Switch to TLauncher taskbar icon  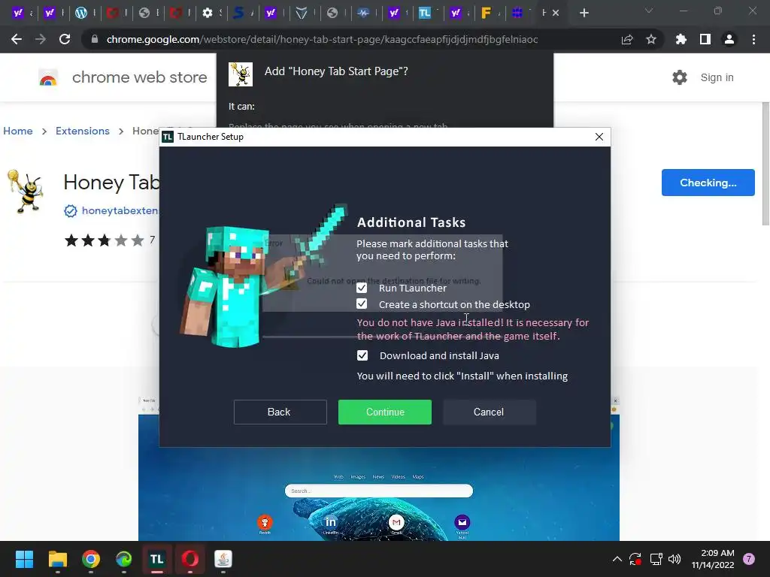tap(157, 559)
